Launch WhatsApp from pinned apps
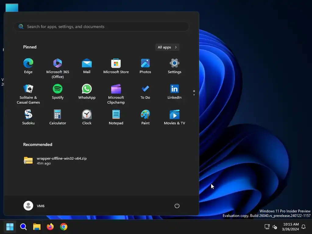312x234 pixels. (87, 92)
